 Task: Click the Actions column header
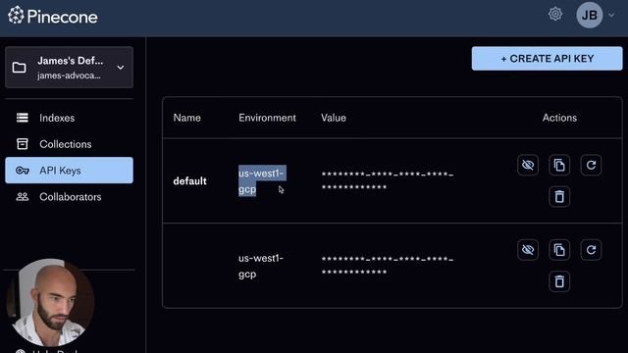559,118
